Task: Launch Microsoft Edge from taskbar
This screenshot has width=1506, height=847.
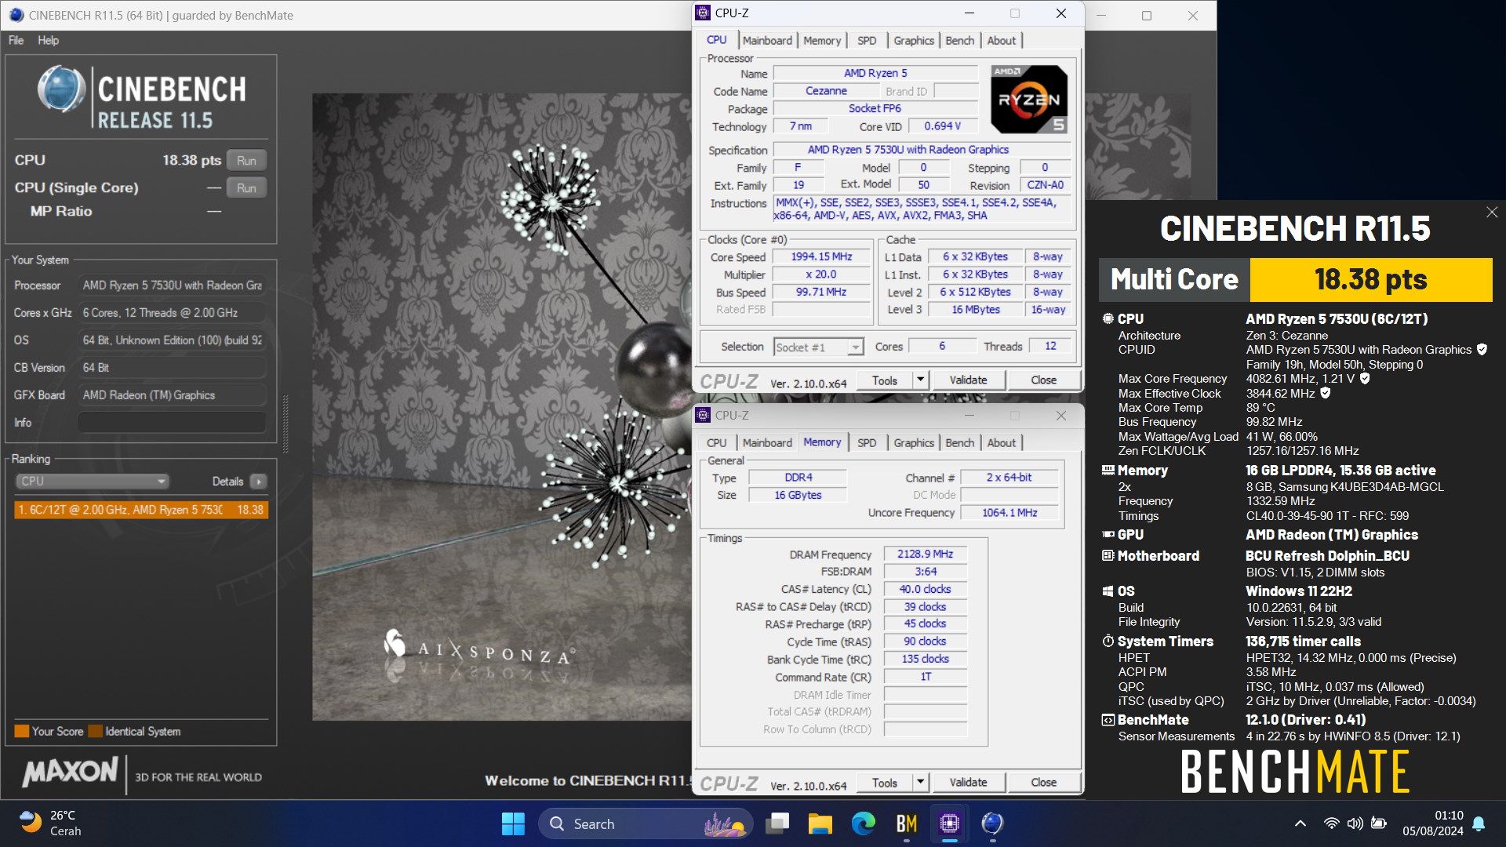Action: click(x=863, y=823)
